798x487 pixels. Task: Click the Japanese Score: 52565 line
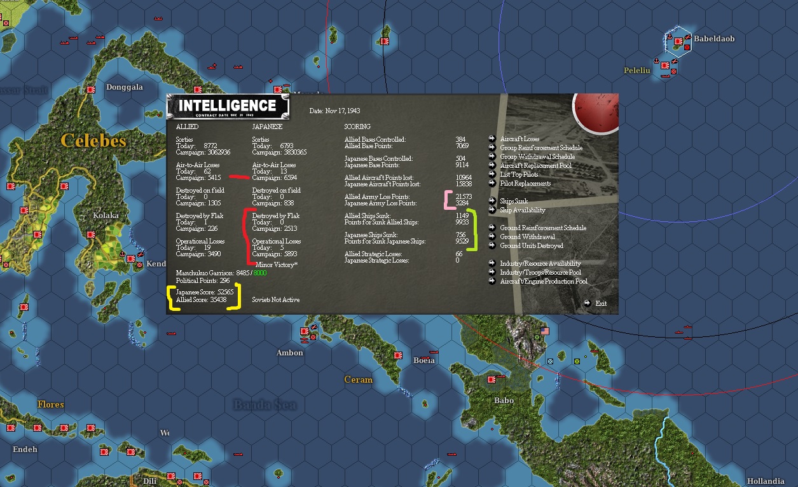tap(205, 292)
